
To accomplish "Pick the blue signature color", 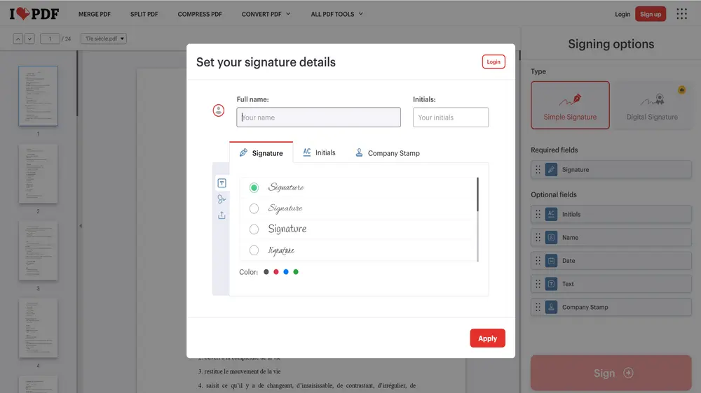I will [x=286, y=271].
